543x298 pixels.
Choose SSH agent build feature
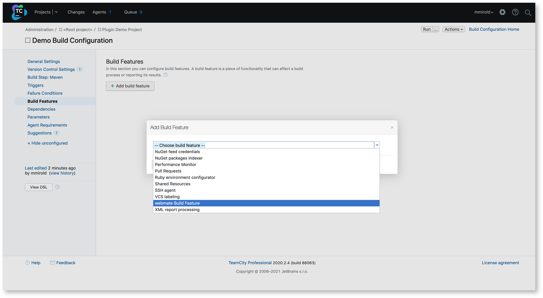click(x=266, y=190)
